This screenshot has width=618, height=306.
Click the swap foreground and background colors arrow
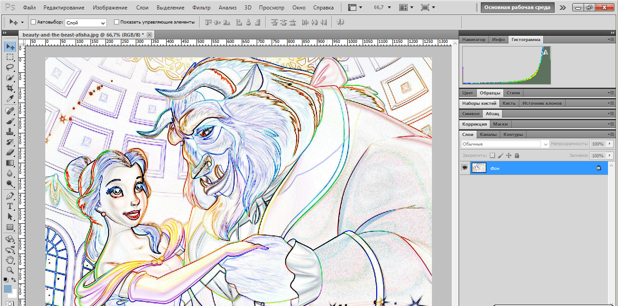(x=14, y=280)
